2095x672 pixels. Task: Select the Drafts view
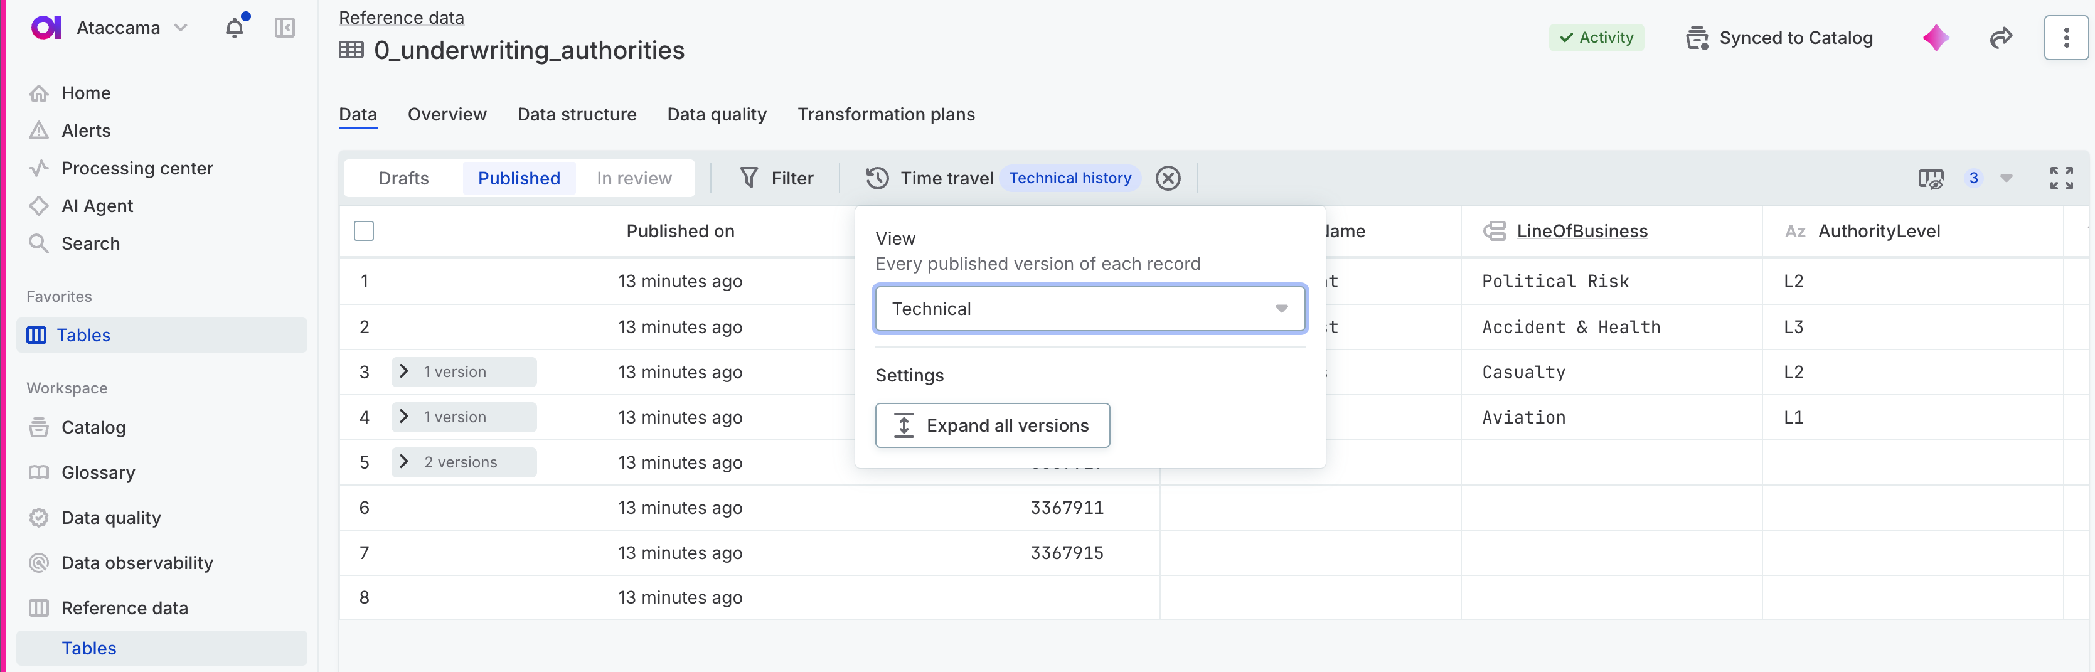coord(403,178)
